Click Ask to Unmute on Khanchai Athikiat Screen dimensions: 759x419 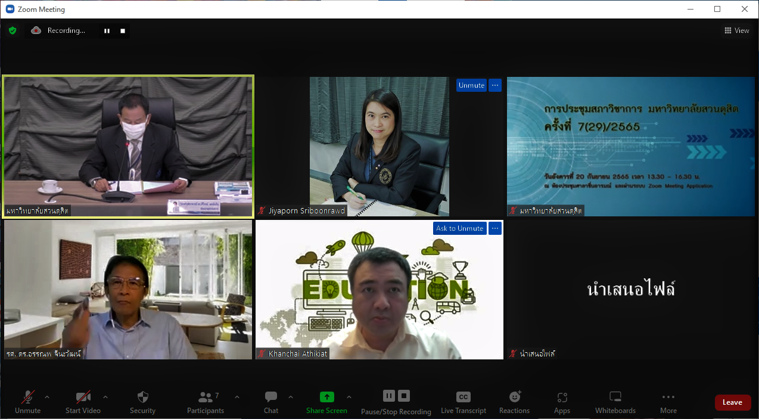[x=459, y=228]
